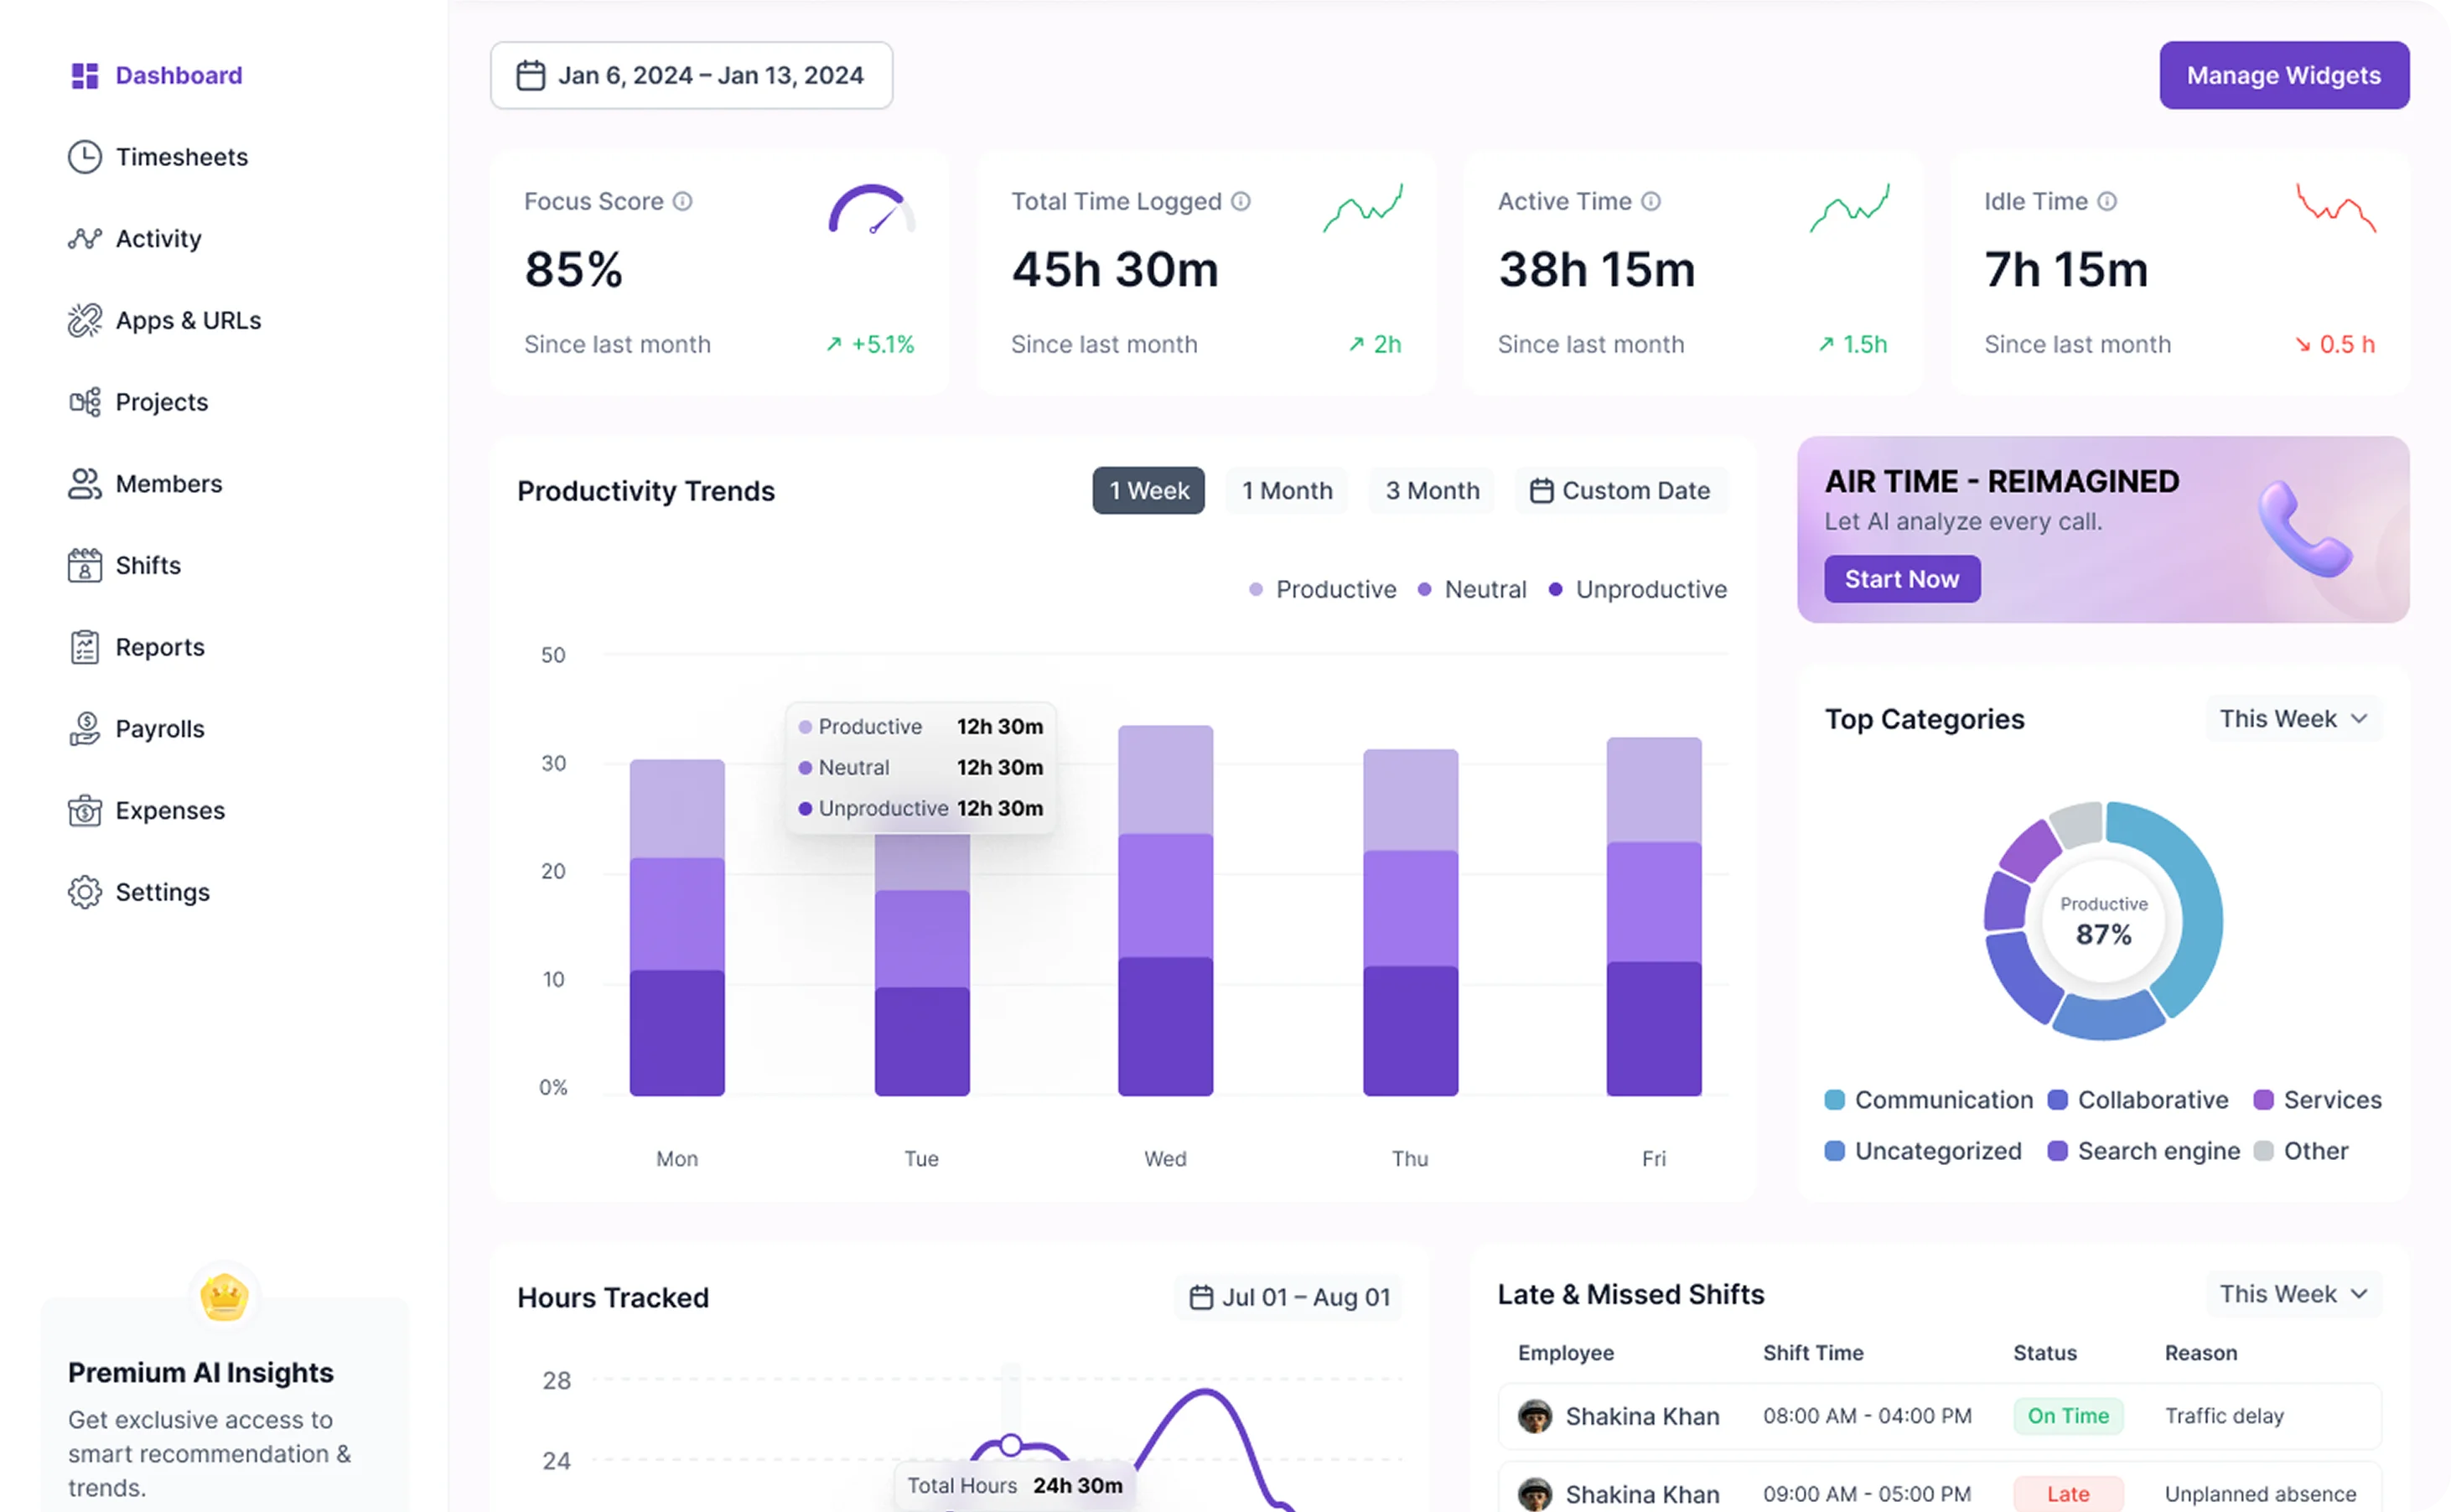Toggle the Neutral series in chart legend
This screenshot has width=2451, height=1512.
coord(1472,590)
